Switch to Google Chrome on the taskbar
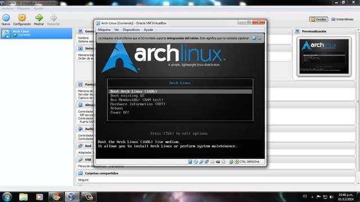This screenshot has width=360, height=202. click(x=56, y=197)
